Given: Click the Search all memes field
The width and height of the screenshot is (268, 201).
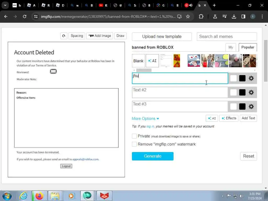Looking at the screenshot, I should point(227,36).
